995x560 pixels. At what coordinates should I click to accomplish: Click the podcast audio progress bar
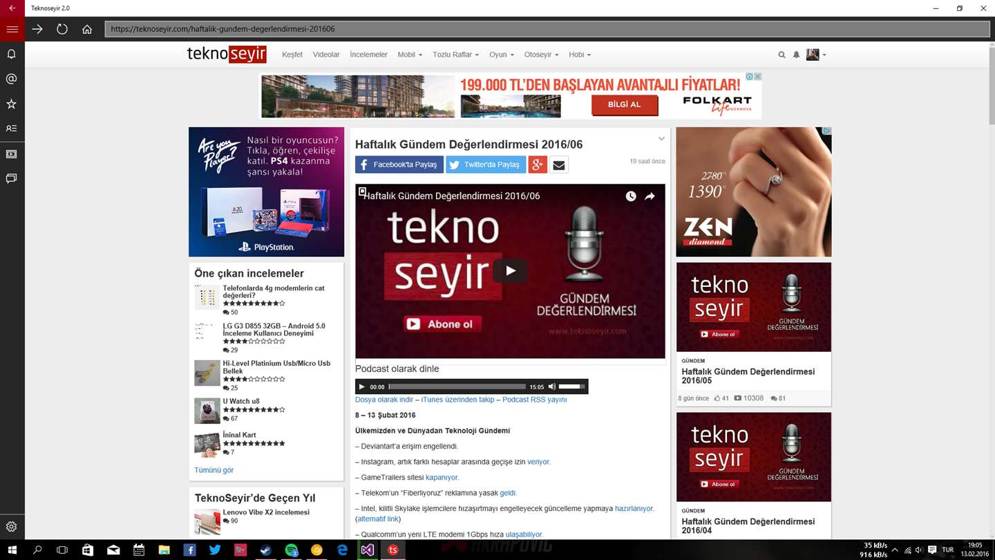coord(457,386)
